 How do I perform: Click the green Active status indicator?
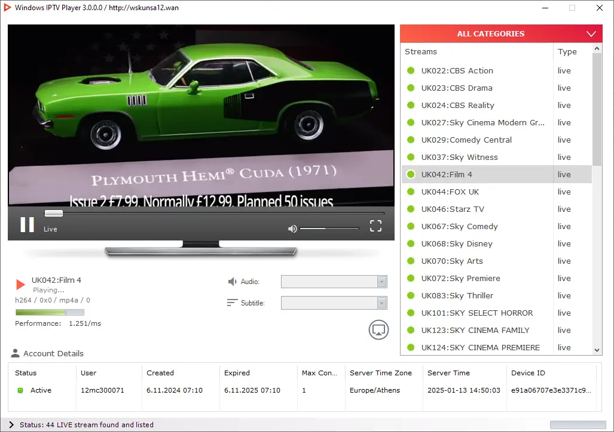tap(20, 390)
